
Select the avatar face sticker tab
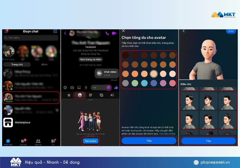pos(79,95)
